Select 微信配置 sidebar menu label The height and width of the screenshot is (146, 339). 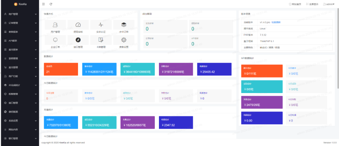13,112
